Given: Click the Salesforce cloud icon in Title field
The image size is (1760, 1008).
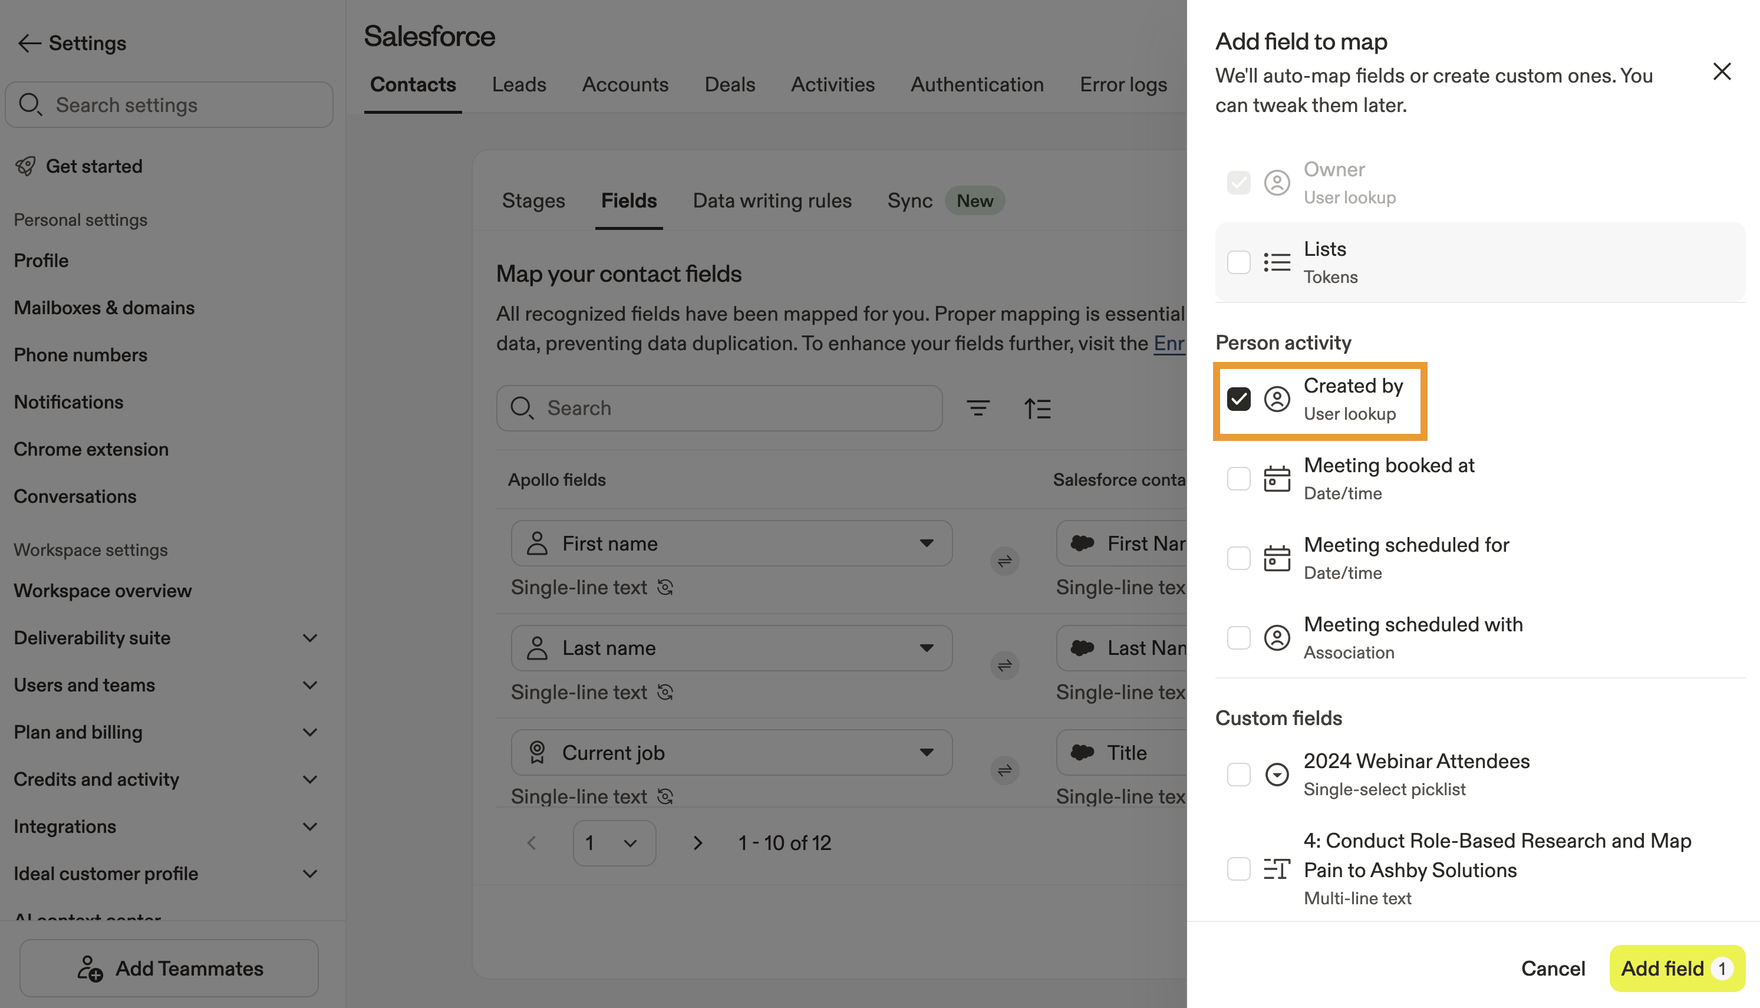Looking at the screenshot, I should pos(1082,752).
